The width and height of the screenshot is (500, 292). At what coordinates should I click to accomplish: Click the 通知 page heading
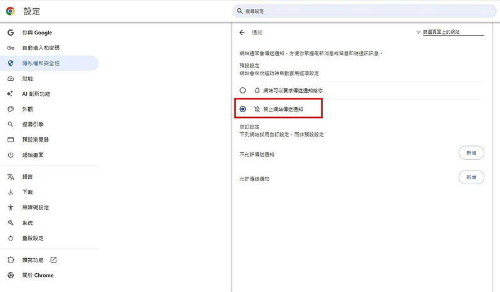pyautogui.click(x=257, y=33)
